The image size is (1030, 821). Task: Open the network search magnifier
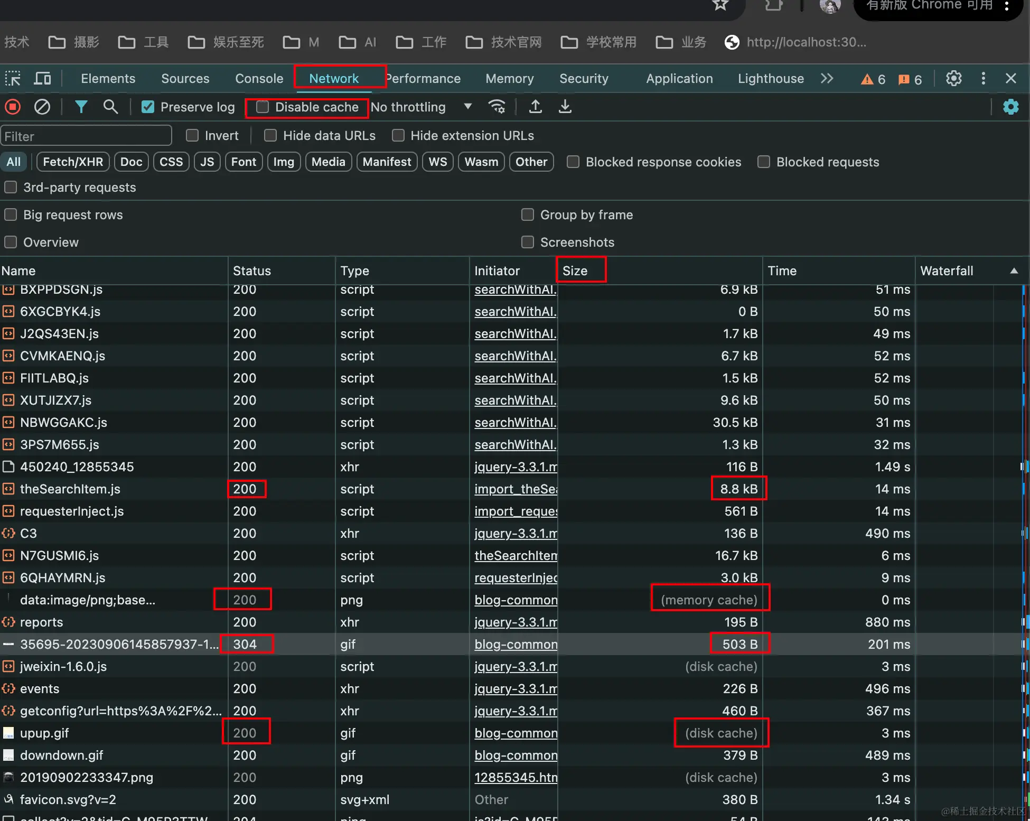[x=110, y=107]
